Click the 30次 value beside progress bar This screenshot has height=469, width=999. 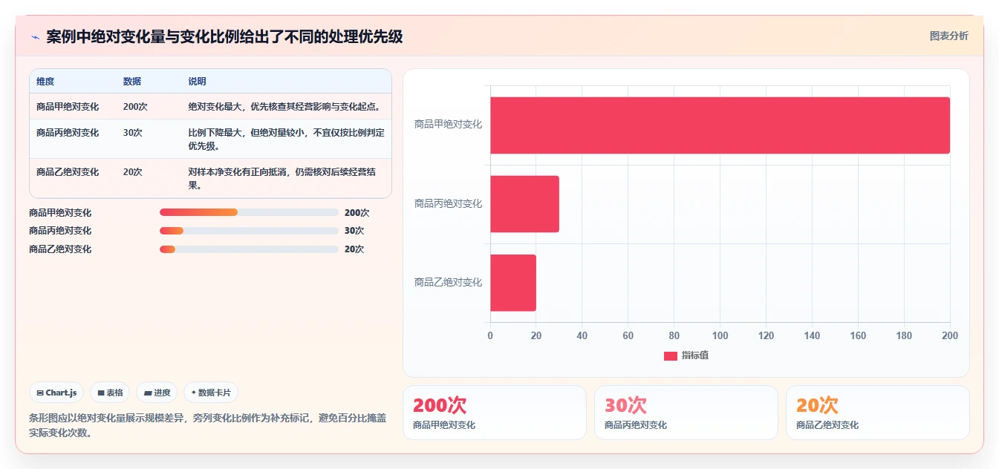tap(354, 231)
